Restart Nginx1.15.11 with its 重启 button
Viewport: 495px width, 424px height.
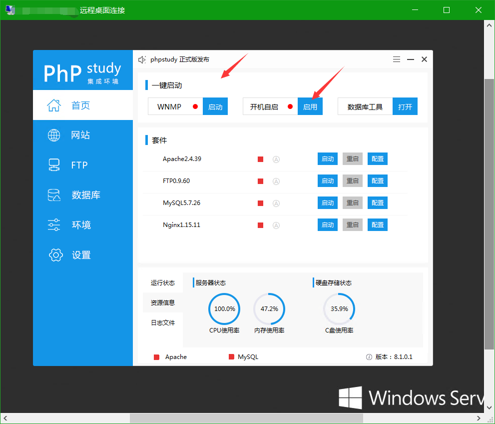tap(353, 224)
